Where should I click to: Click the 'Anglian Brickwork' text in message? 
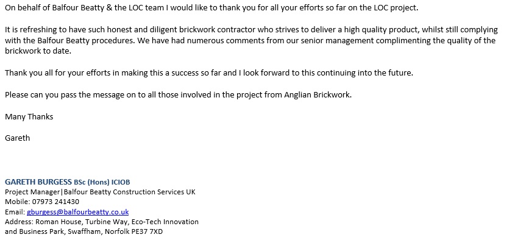(318, 94)
